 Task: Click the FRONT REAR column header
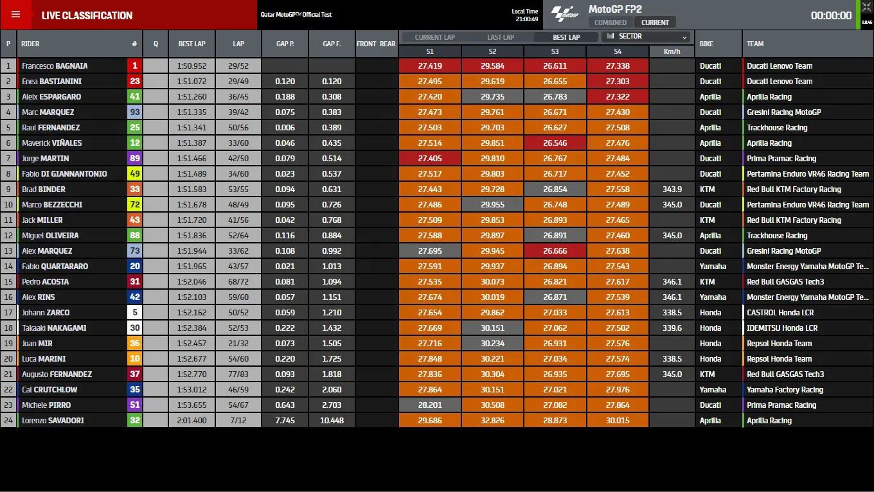[377, 44]
